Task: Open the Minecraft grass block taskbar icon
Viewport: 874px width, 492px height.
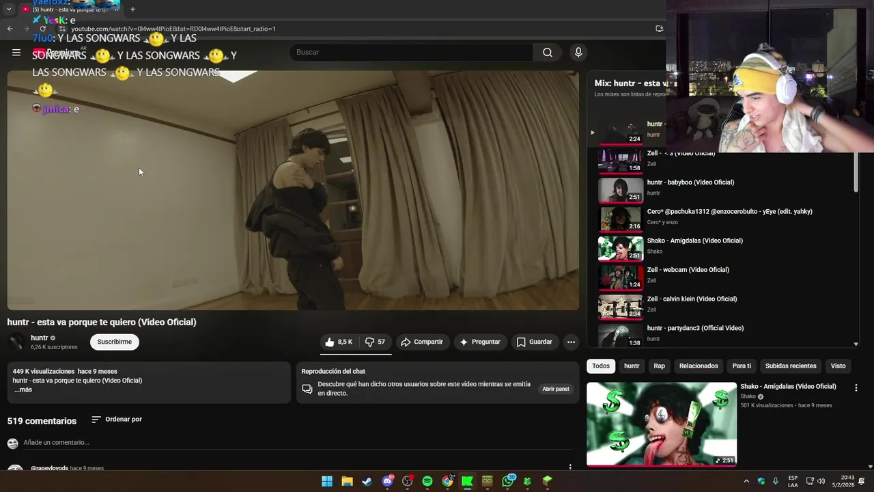Action: coord(548,481)
